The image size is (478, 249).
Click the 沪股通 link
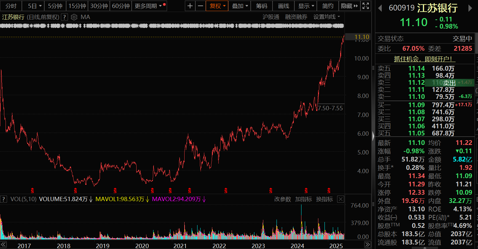coord(271,17)
